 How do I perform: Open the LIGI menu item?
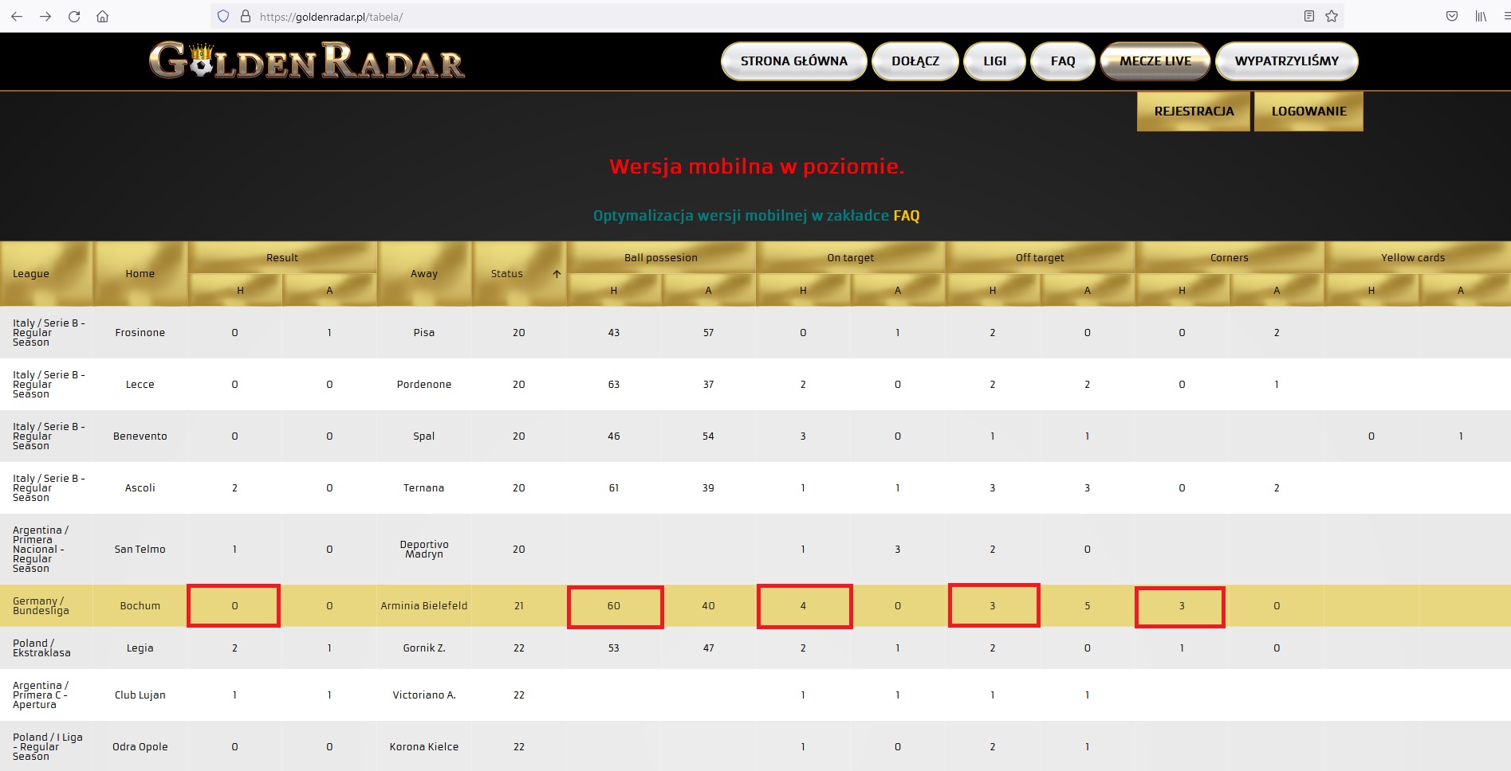(x=994, y=61)
